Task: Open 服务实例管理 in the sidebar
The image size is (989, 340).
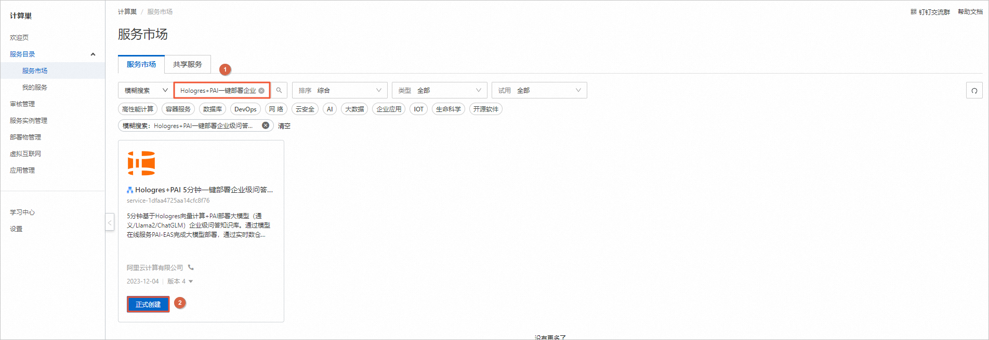Action: (x=29, y=120)
